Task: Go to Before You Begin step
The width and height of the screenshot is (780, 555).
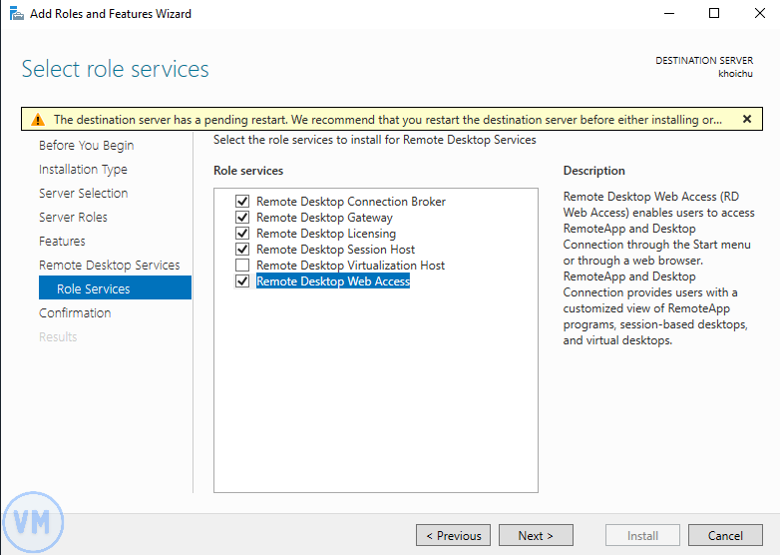Action: [x=86, y=146]
